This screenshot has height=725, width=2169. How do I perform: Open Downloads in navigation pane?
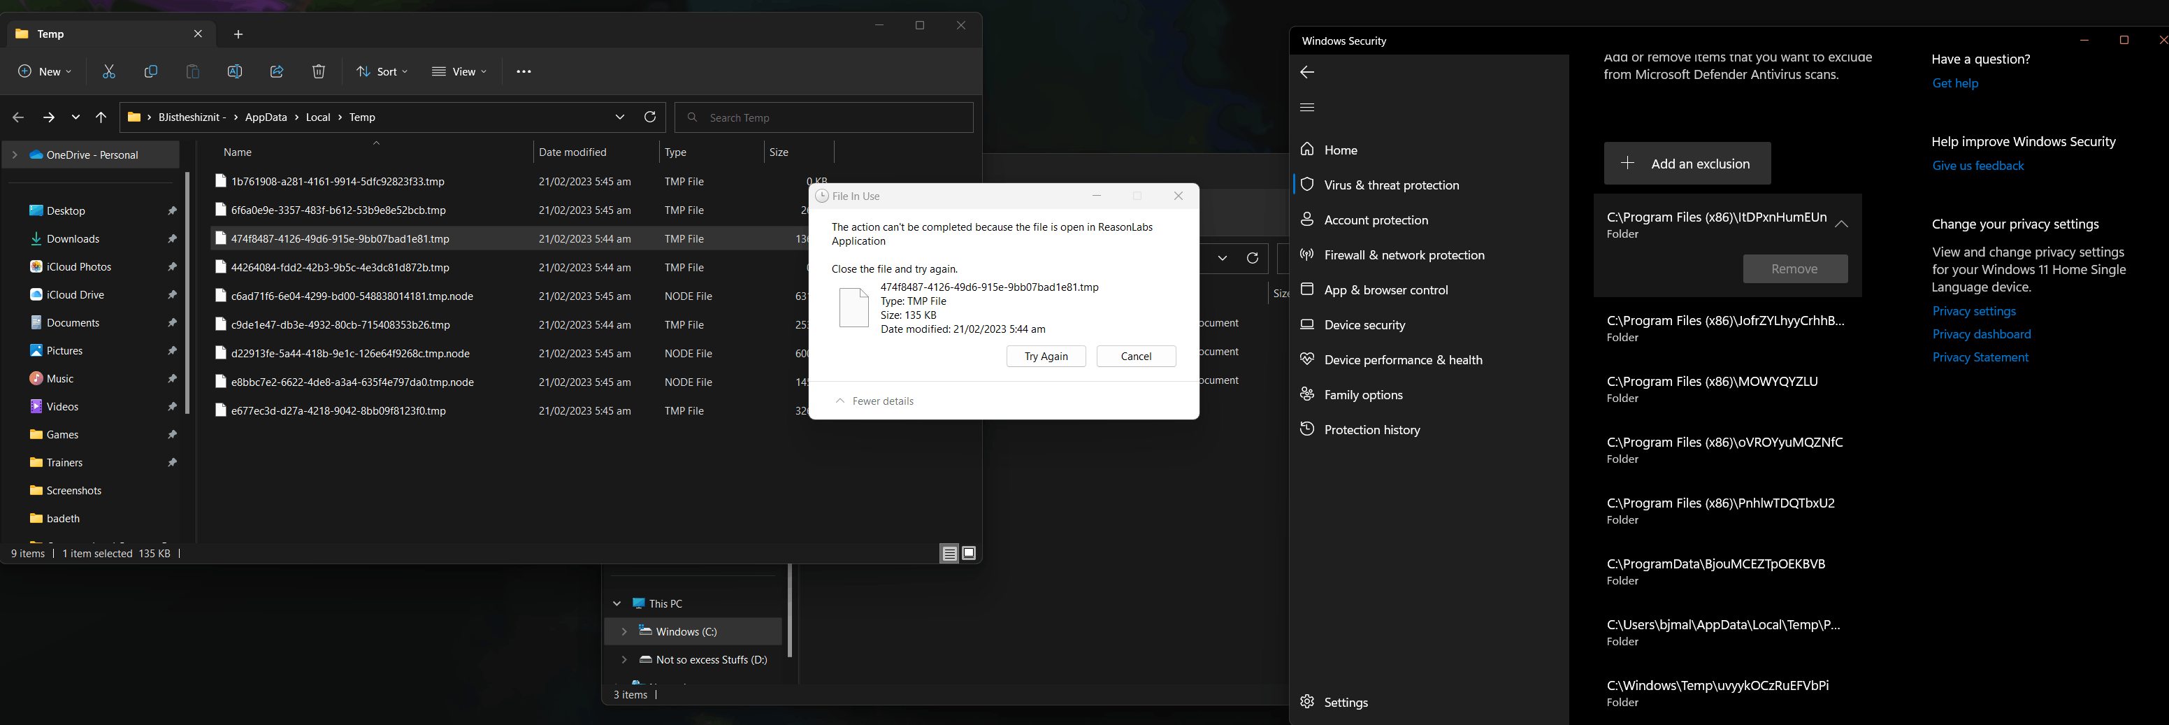point(73,238)
